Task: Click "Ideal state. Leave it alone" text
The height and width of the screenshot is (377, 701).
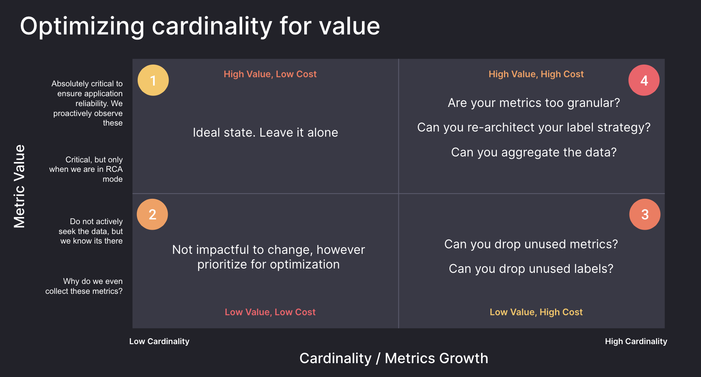Action: tap(265, 132)
